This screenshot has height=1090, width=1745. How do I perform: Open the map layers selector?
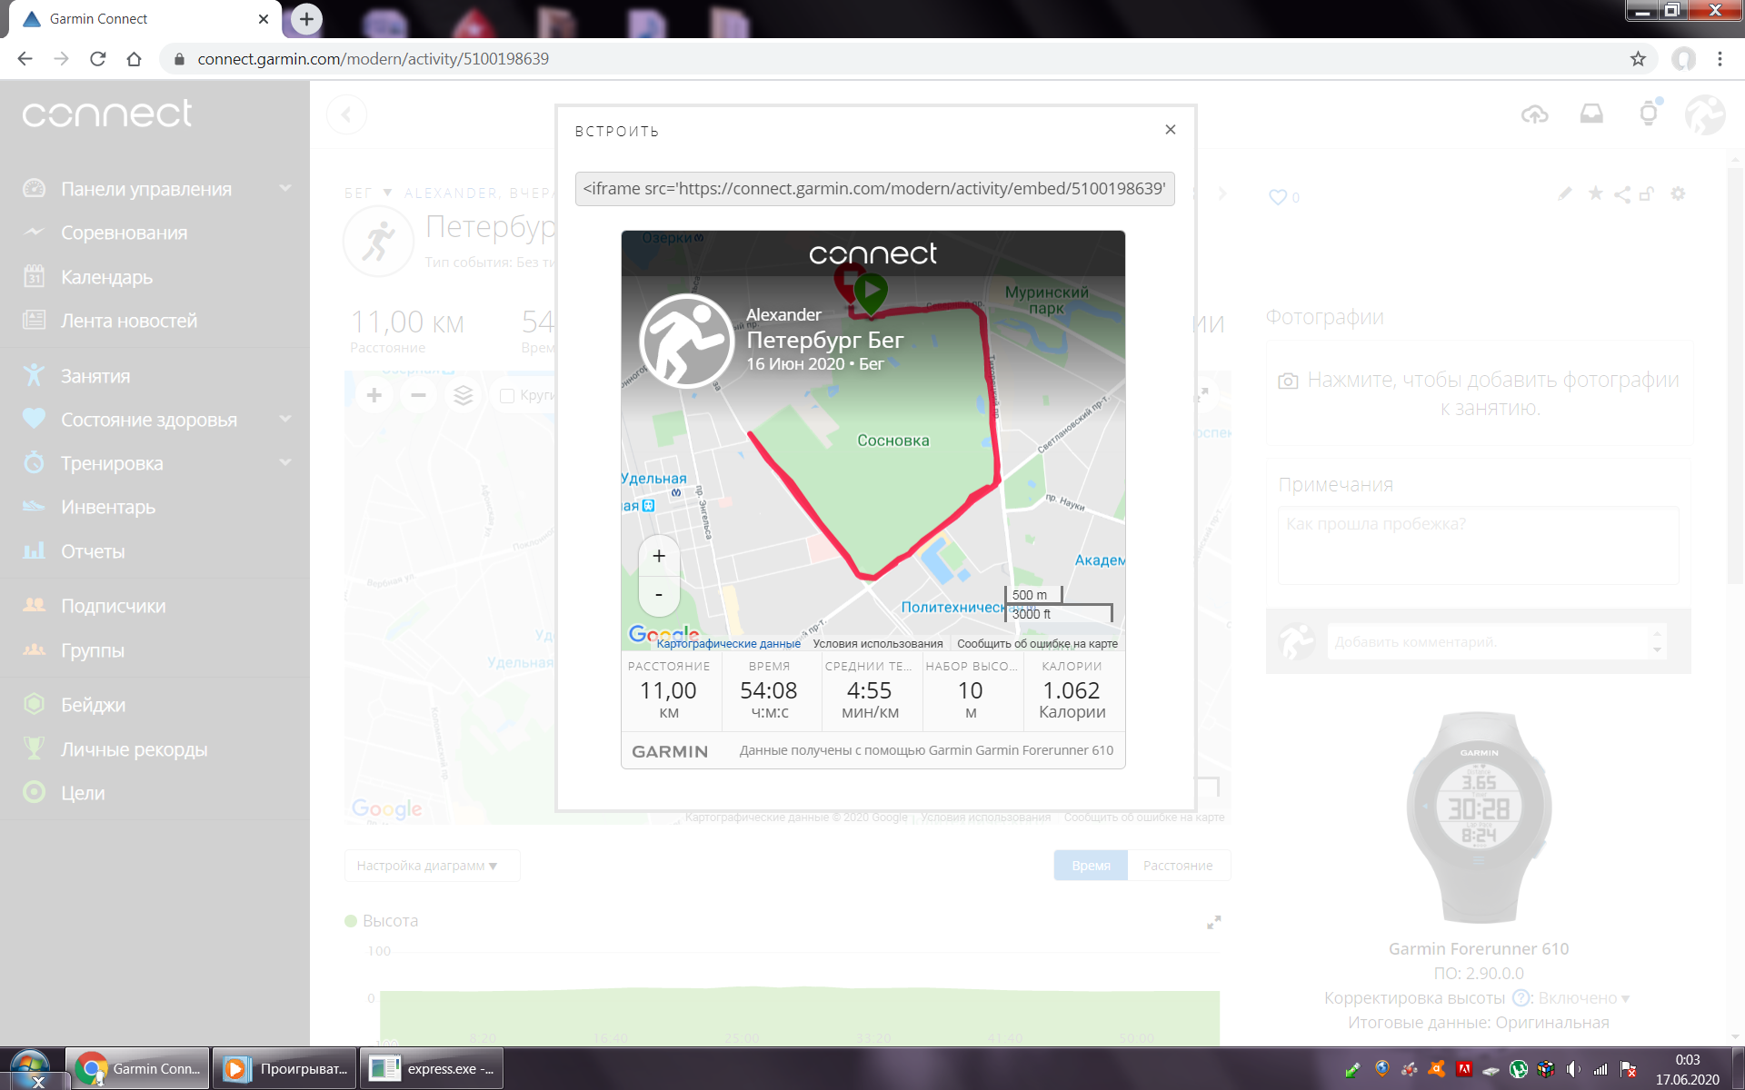coord(464,395)
